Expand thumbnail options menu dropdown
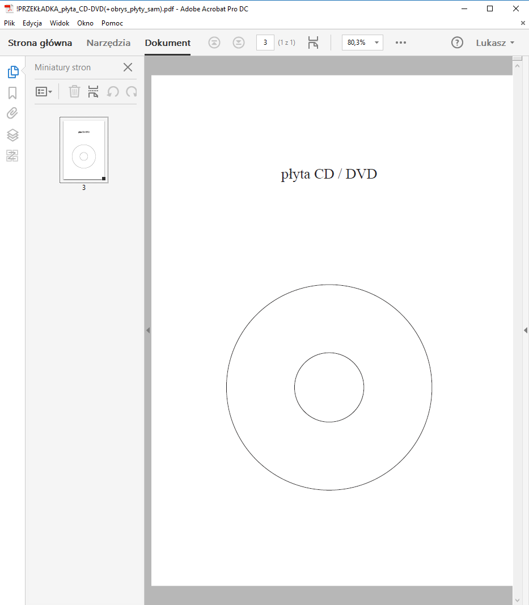The image size is (529, 605). pyautogui.click(x=44, y=91)
